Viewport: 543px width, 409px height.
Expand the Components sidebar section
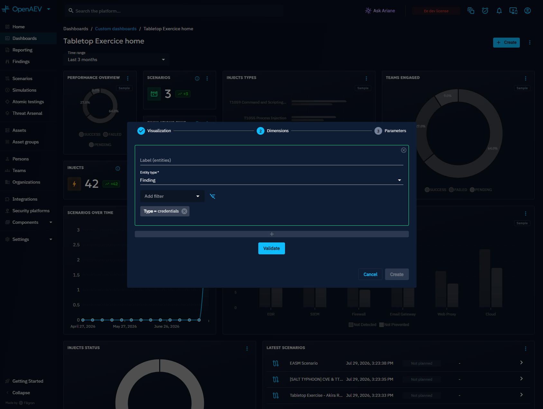pyautogui.click(x=28, y=222)
